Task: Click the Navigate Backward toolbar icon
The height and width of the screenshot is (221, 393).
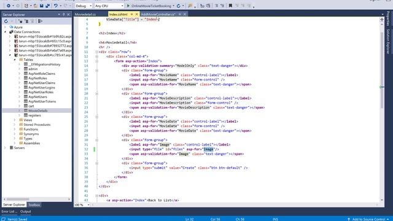Action: tap(9, 6)
